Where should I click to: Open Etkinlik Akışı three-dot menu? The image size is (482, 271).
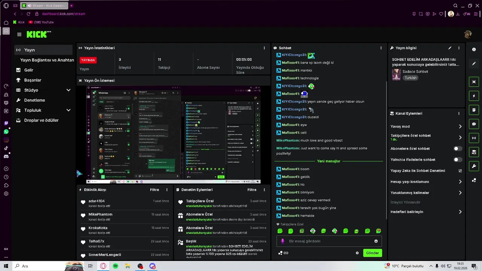[x=167, y=190]
